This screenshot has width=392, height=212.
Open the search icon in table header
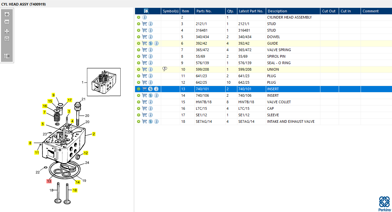[x=146, y=11]
